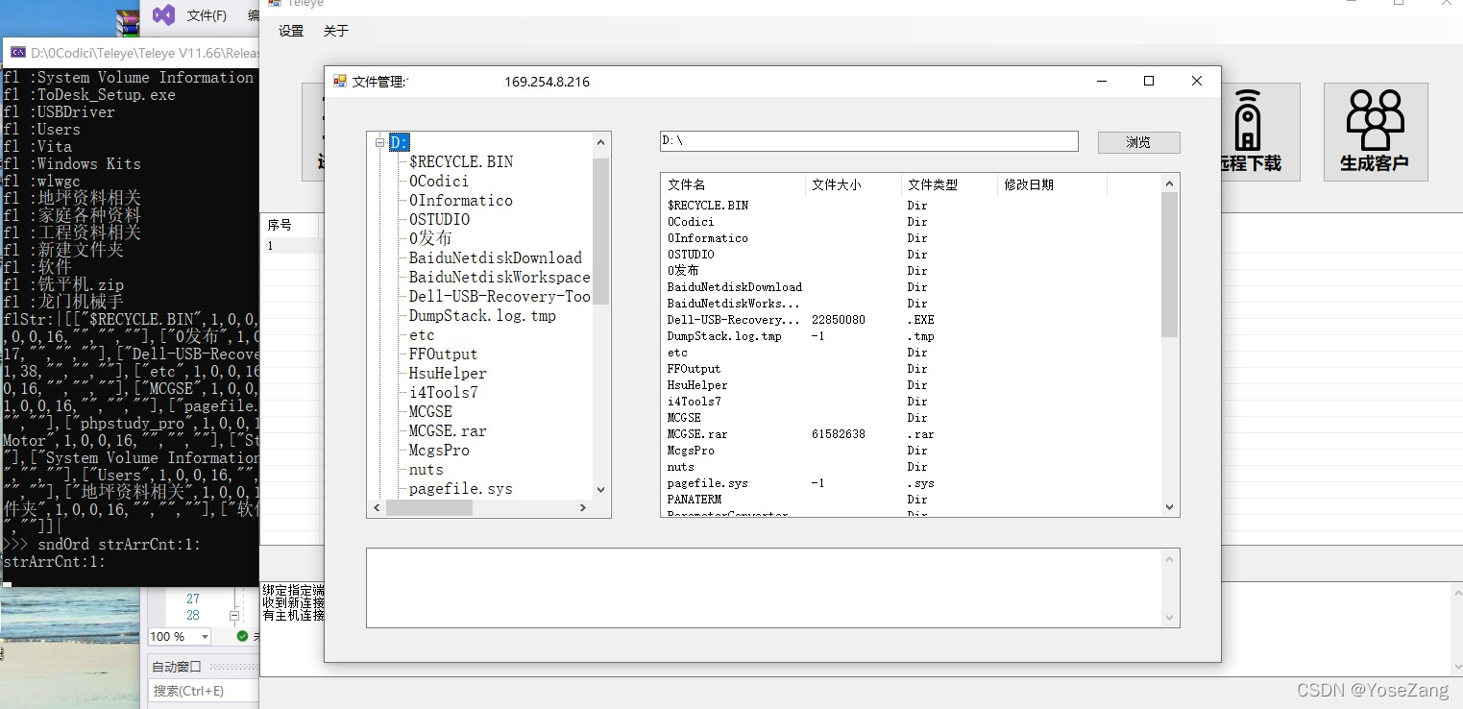Image resolution: width=1463 pixels, height=709 pixels.
Task: Select 0STUDIO in the folder tree
Action: pos(439,219)
